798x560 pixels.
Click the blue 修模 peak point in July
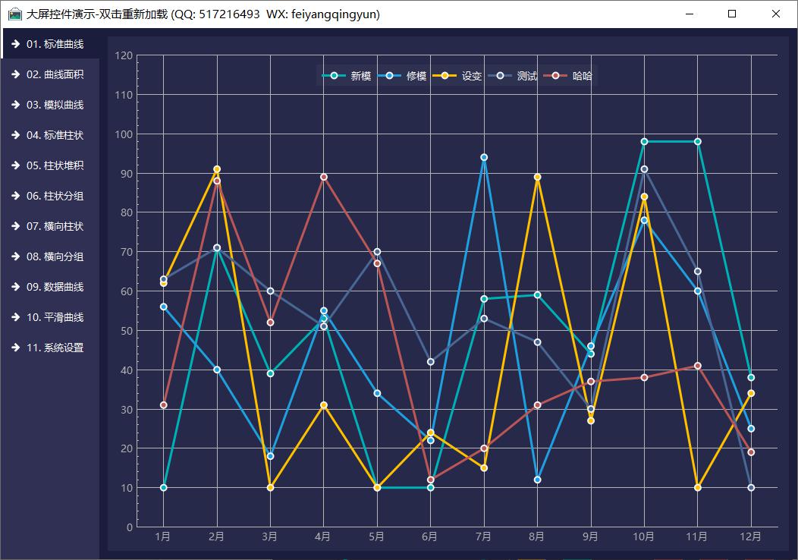(484, 158)
